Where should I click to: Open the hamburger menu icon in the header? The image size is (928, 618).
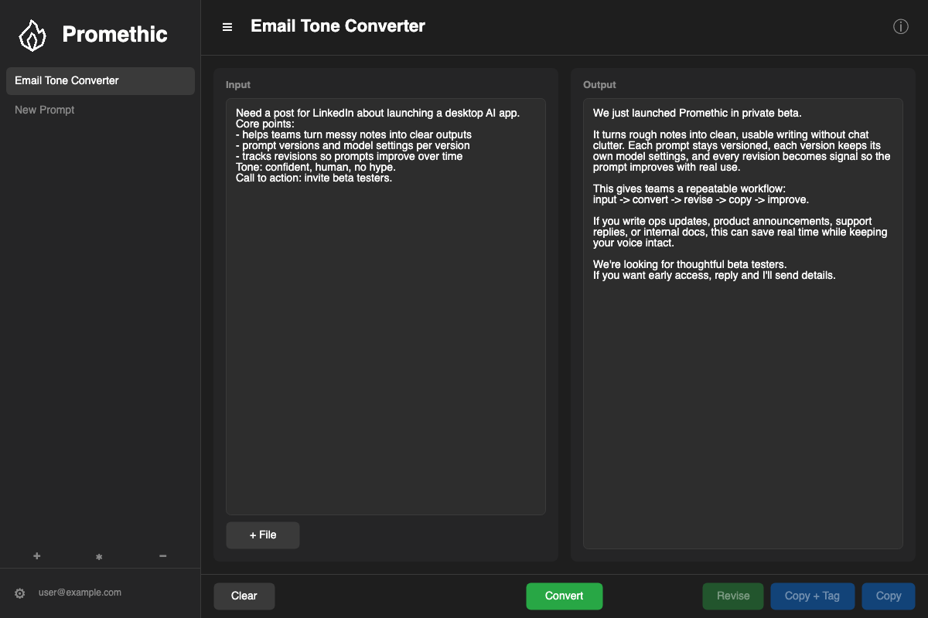tap(227, 26)
